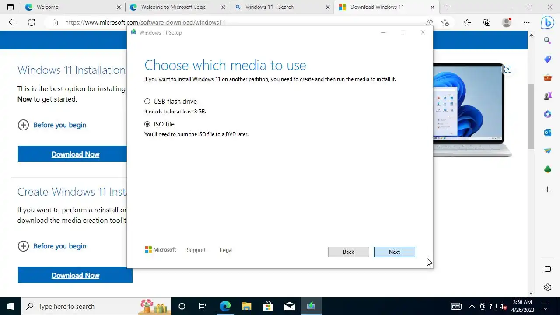
Task: Expand second Before you begin section
Action: [x=52, y=246]
